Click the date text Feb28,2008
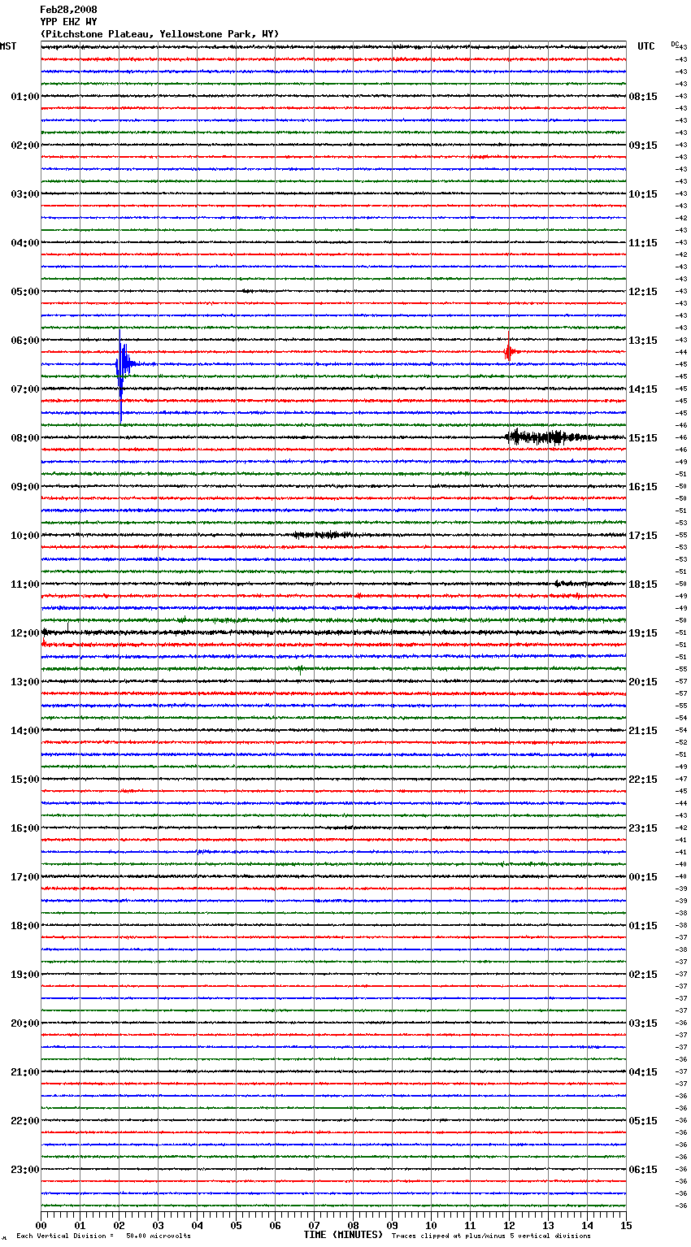This screenshot has width=691, height=1247. [x=68, y=10]
